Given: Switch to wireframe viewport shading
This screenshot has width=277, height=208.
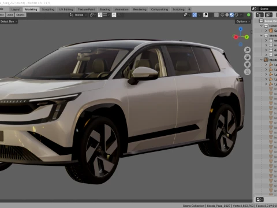Looking at the screenshot, I should (x=222, y=15).
